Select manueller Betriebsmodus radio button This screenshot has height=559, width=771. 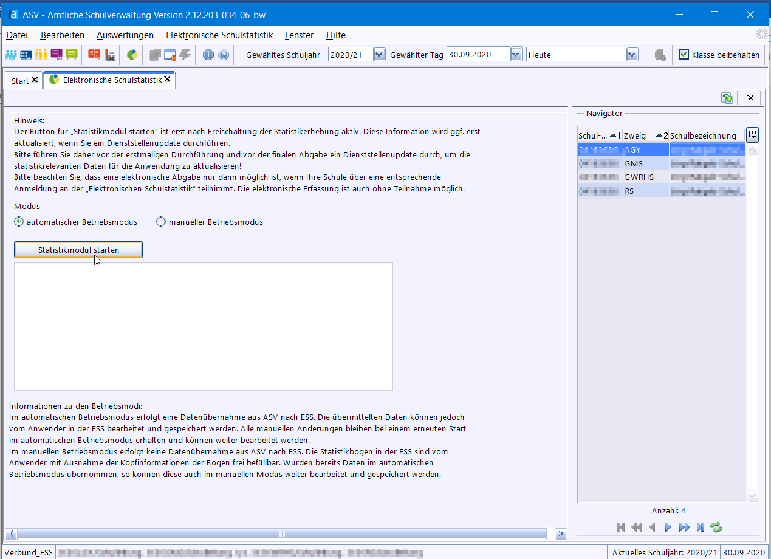point(161,222)
